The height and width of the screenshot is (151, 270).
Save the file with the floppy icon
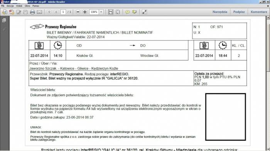[25, 12]
